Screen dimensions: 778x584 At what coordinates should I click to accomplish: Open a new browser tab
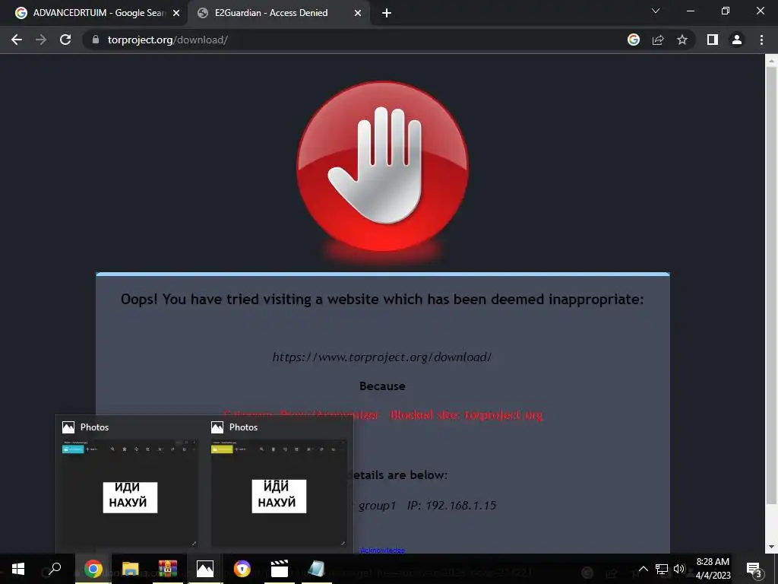point(387,14)
